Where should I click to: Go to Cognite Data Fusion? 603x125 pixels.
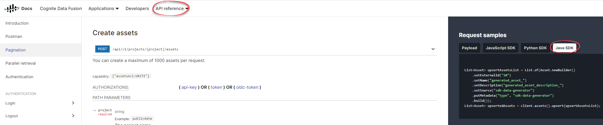61,8
